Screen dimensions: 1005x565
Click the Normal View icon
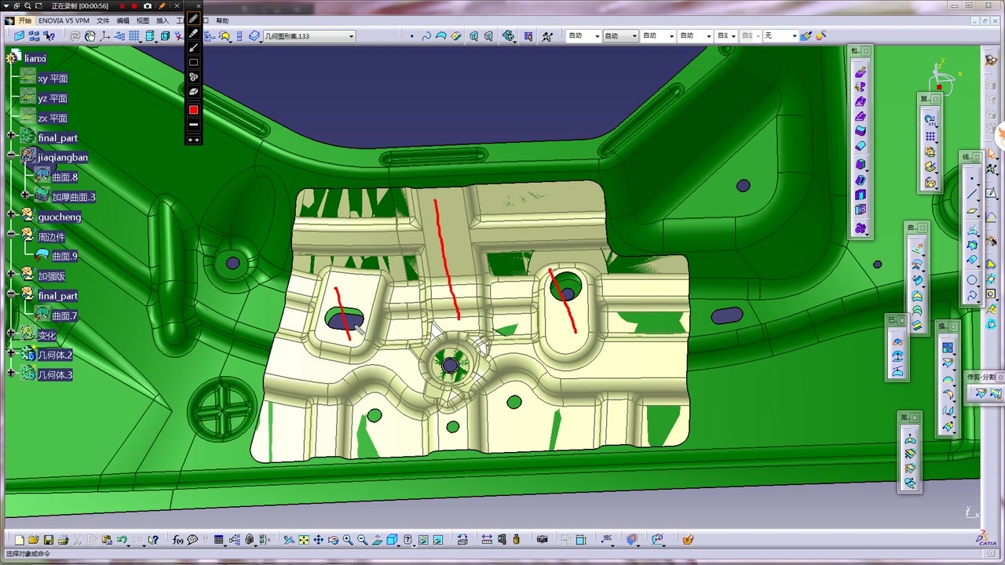[x=377, y=540]
